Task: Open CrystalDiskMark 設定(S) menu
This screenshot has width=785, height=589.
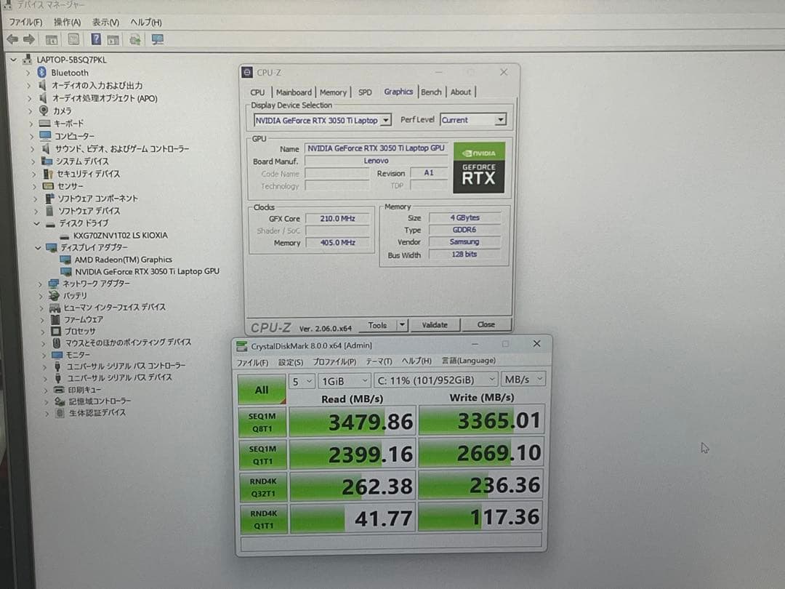Action: (290, 361)
